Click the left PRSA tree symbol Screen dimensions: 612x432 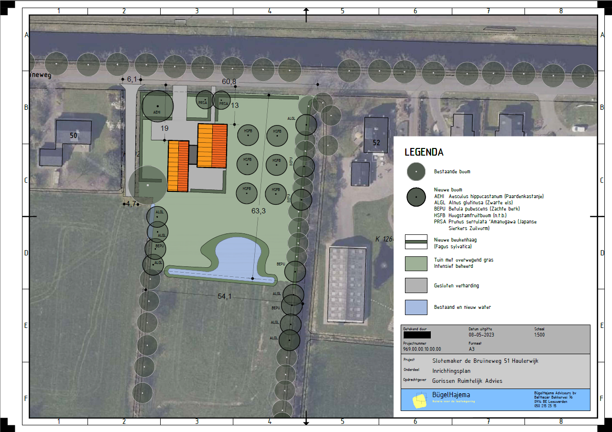coord(204,99)
